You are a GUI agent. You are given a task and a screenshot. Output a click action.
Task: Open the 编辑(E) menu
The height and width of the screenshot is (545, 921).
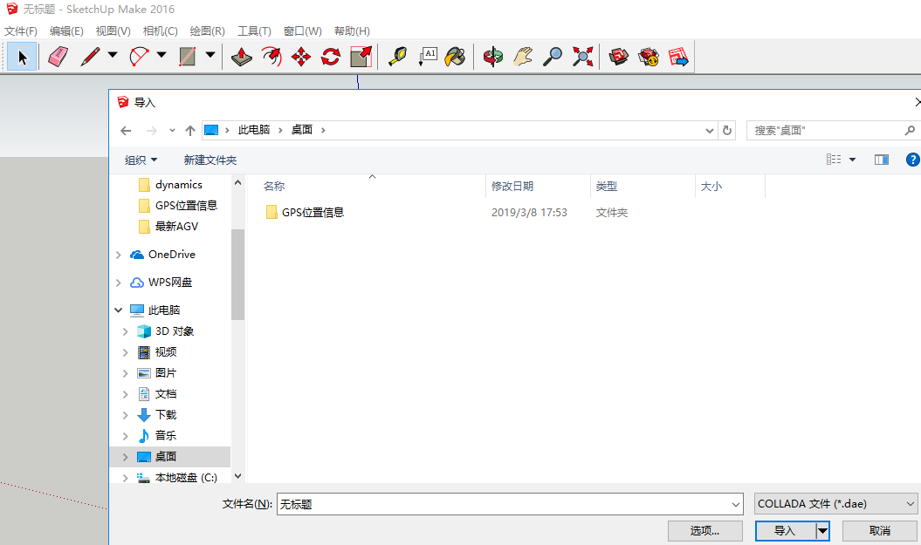click(66, 31)
